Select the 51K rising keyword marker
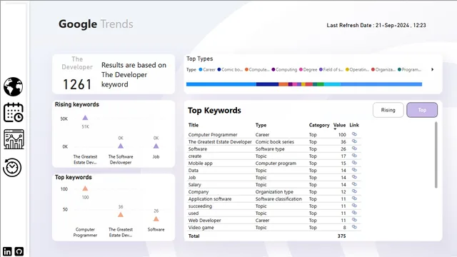The height and width of the screenshot is (257, 457). [x=85, y=118]
